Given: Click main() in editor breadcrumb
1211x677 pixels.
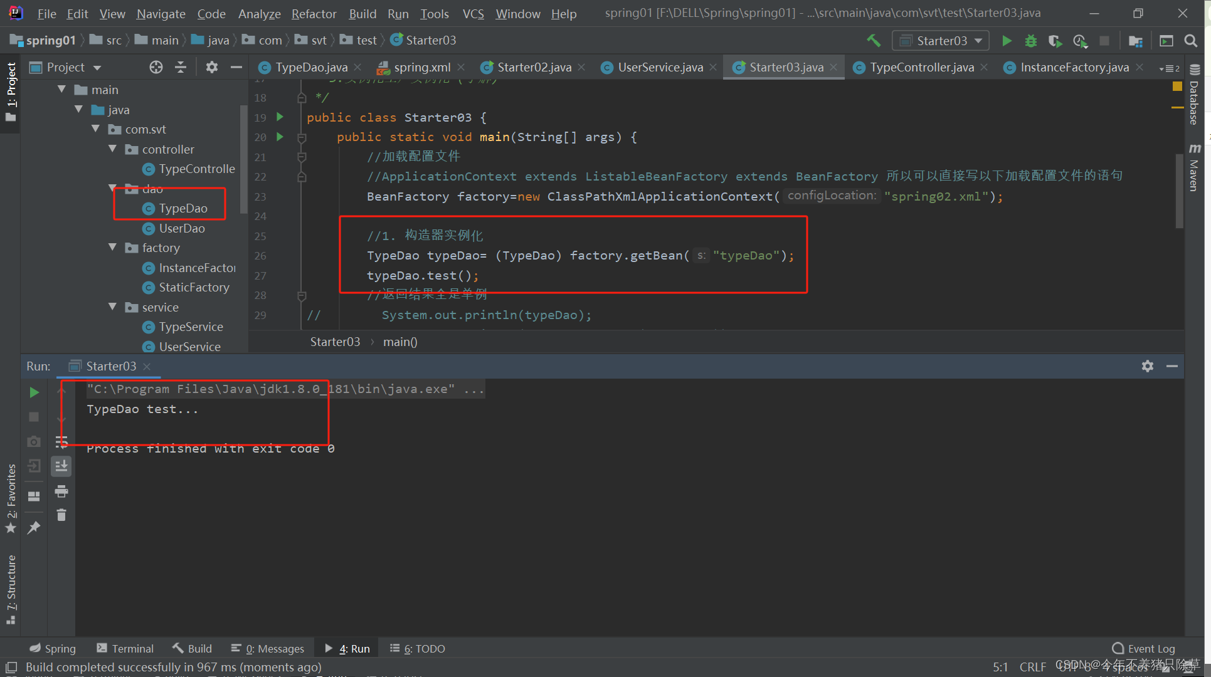Looking at the screenshot, I should tap(400, 342).
